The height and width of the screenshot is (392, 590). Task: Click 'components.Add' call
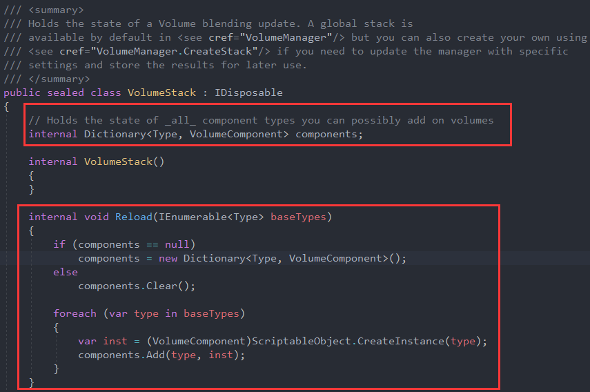pos(121,355)
